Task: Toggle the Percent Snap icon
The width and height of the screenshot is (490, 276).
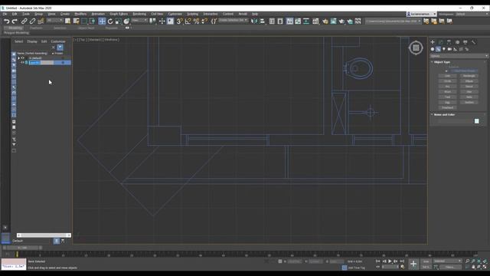Action: (x=196, y=21)
